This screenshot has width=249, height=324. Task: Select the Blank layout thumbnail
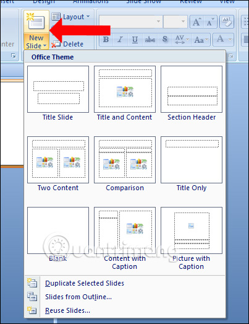coord(58,230)
